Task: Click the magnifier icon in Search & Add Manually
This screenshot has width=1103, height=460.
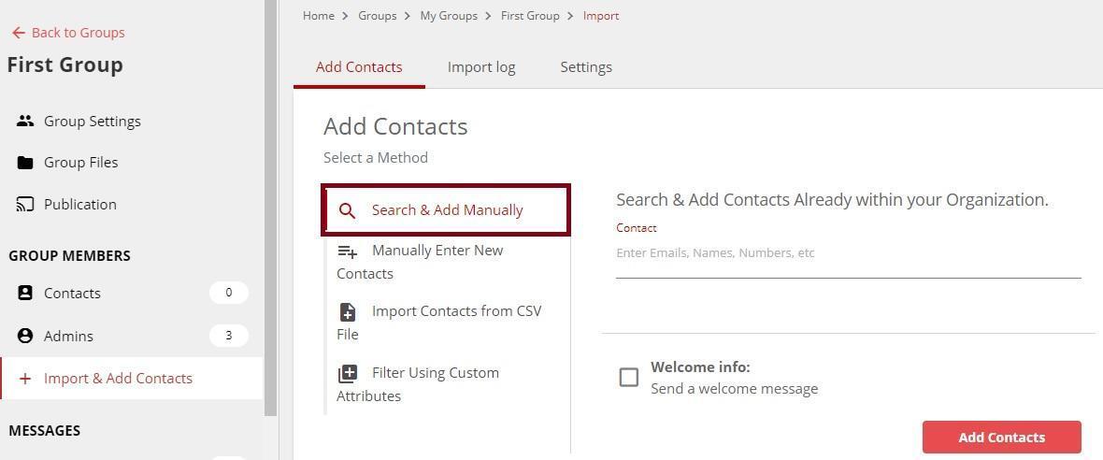Action: [348, 210]
